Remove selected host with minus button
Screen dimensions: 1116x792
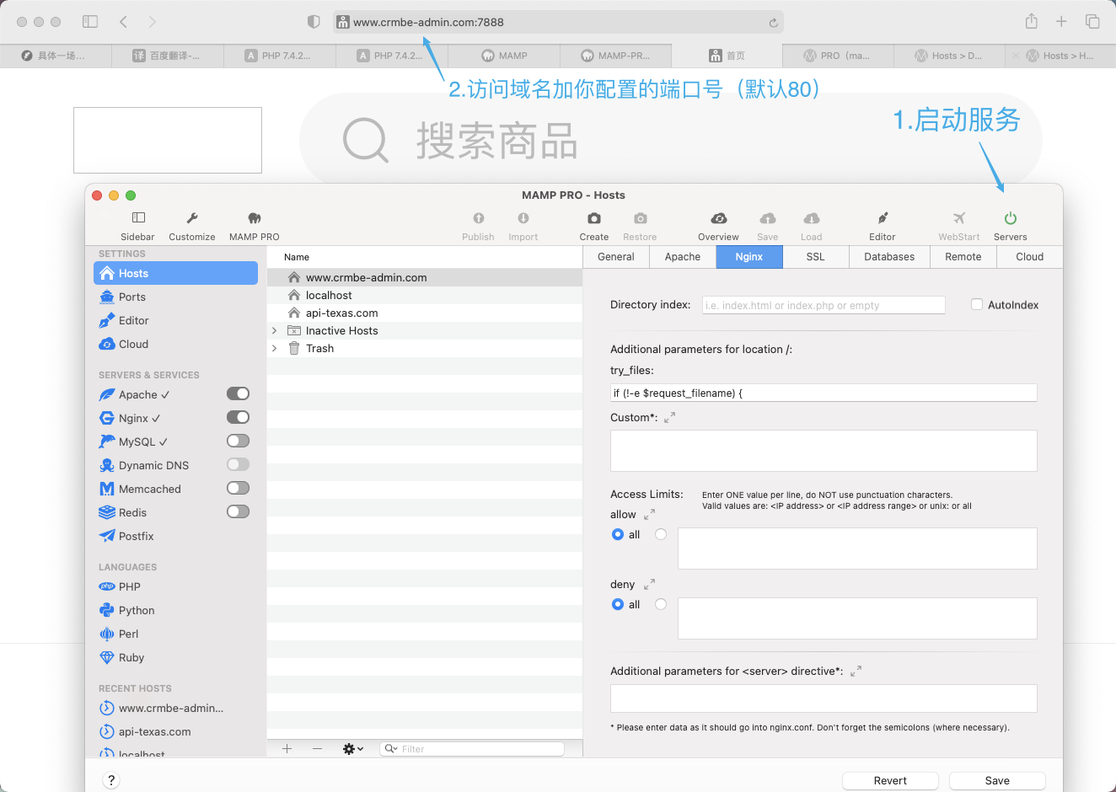pyautogui.click(x=317, y=748)
